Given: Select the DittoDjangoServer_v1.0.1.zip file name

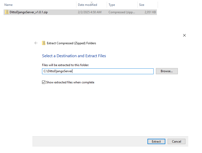Looking at the screenshot, I should (29, 12).
